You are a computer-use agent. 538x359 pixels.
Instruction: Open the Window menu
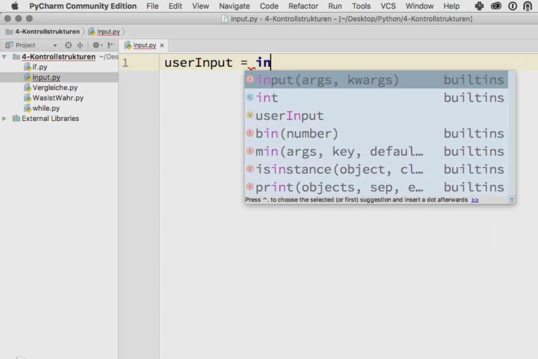pos(419,6)
